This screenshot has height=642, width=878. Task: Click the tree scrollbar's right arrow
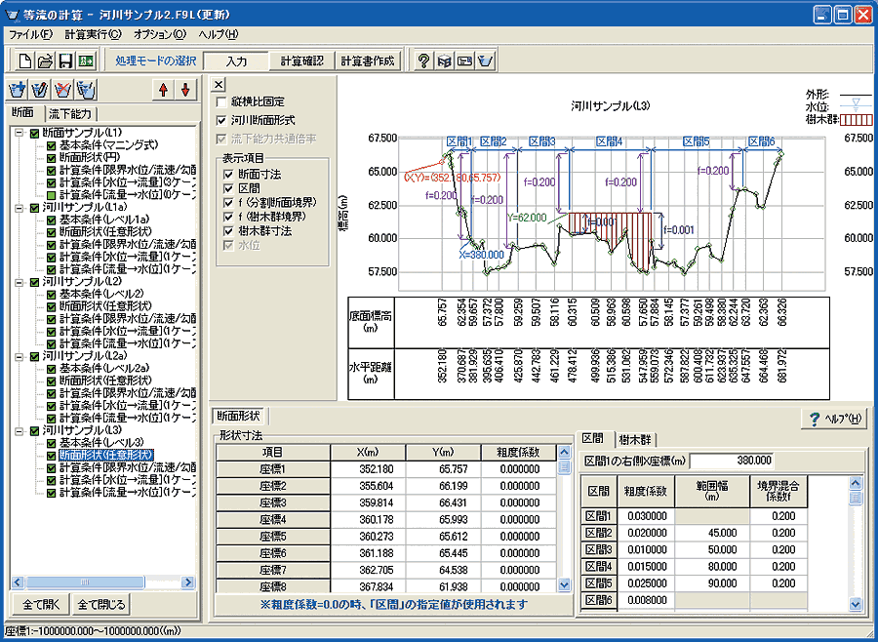click(x=188, y=582)
